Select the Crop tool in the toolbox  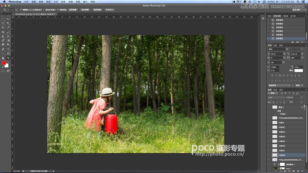click(x=3, y=27)
